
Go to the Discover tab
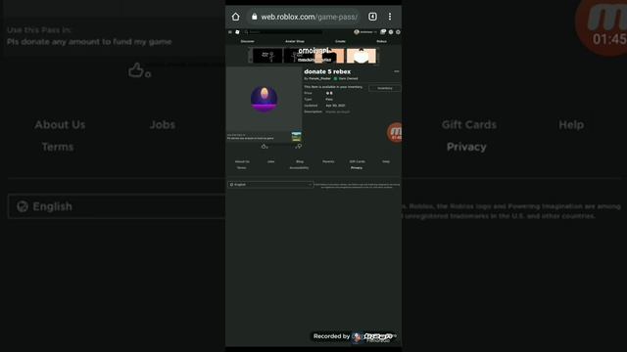point(248,41)
